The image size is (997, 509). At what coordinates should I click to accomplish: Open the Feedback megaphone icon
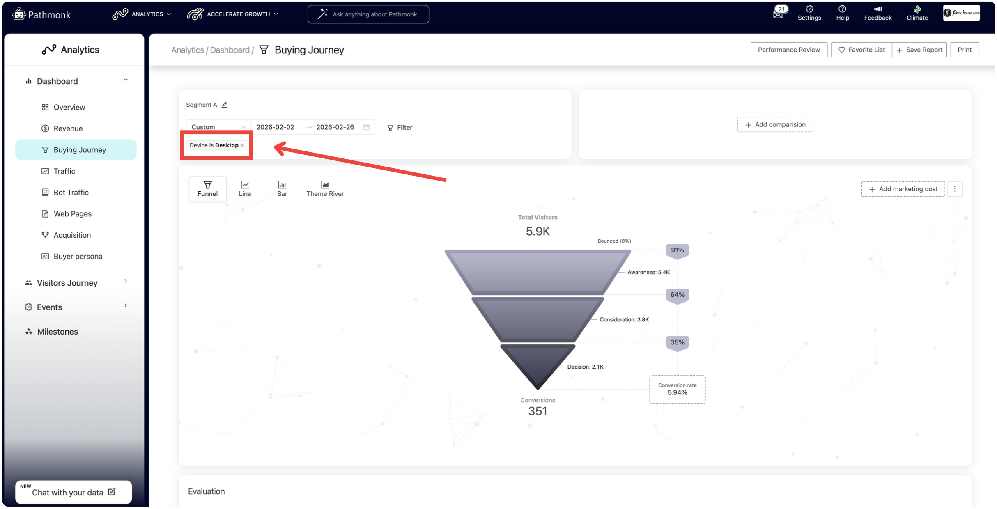click(878, 9)
